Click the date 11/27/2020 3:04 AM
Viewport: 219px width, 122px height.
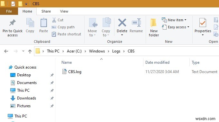click(162, 72)
